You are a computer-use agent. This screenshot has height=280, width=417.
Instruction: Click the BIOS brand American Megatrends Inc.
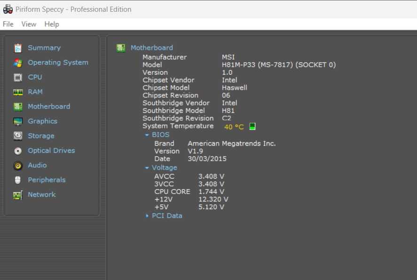pos(232,143)
